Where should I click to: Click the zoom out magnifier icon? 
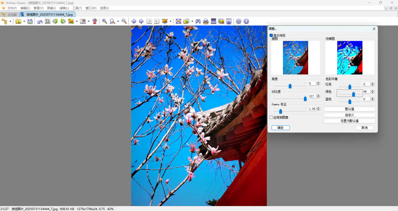pyautogui.click(x=124, y=21)
